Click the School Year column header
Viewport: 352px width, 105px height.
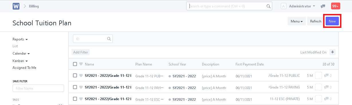177,64
